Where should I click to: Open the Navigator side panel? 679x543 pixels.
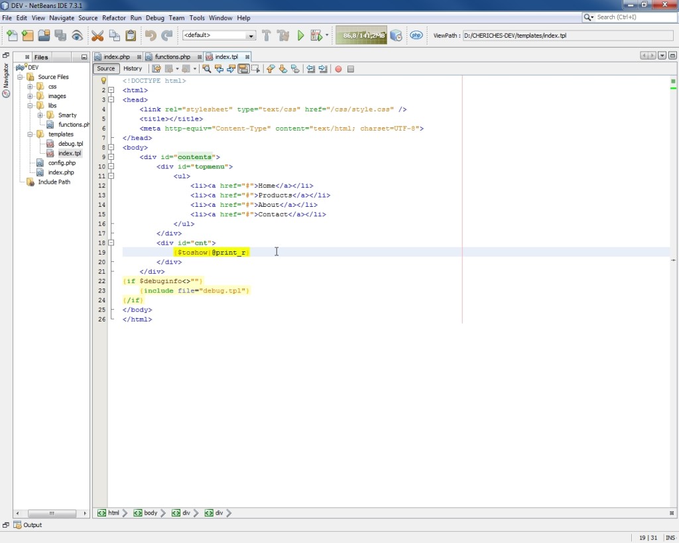6,80
